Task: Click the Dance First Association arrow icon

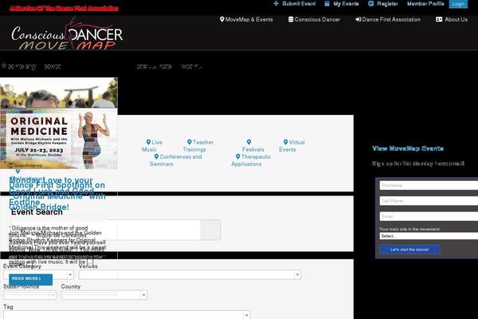Action: click(x=358, y=19)
